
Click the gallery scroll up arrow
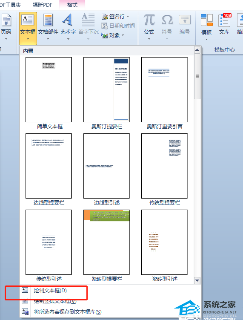click(197, 50)
